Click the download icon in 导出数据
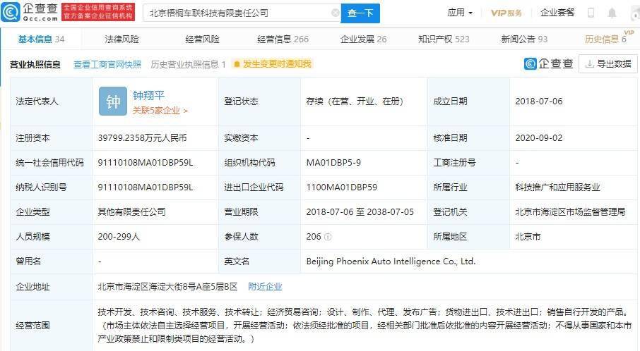 pyautogui.click(x=589, y=64)
